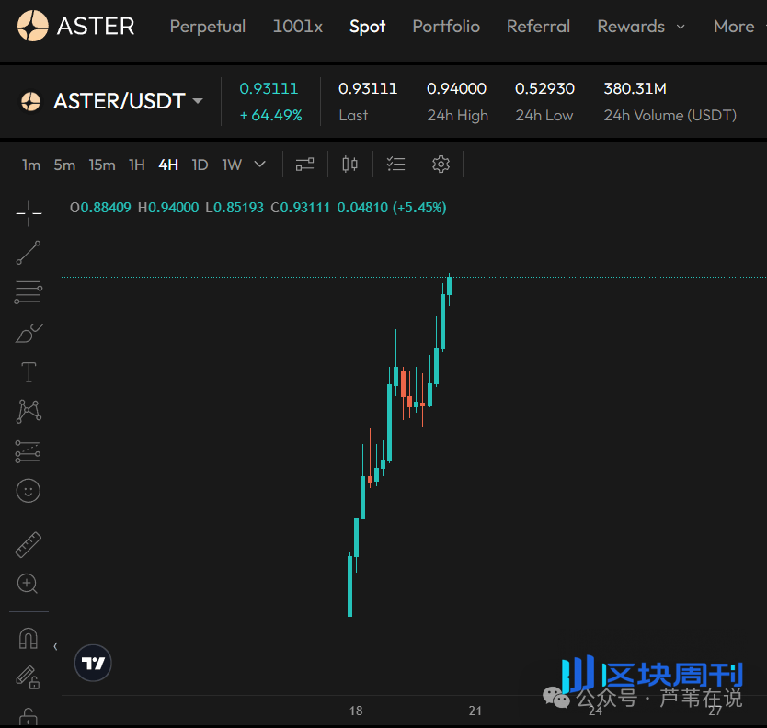Click the ASTER coin icon beside pair name
This screenshot has width=767, height=728.
point(30,101)
